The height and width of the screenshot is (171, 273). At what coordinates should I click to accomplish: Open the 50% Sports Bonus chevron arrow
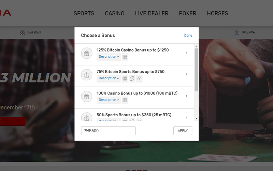click(186, 117)
